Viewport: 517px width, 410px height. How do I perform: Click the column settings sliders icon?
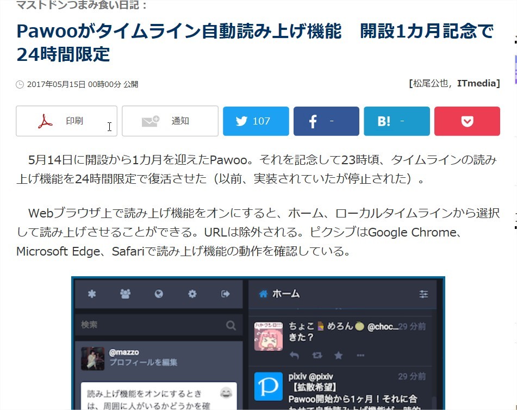tap(423, 294)
